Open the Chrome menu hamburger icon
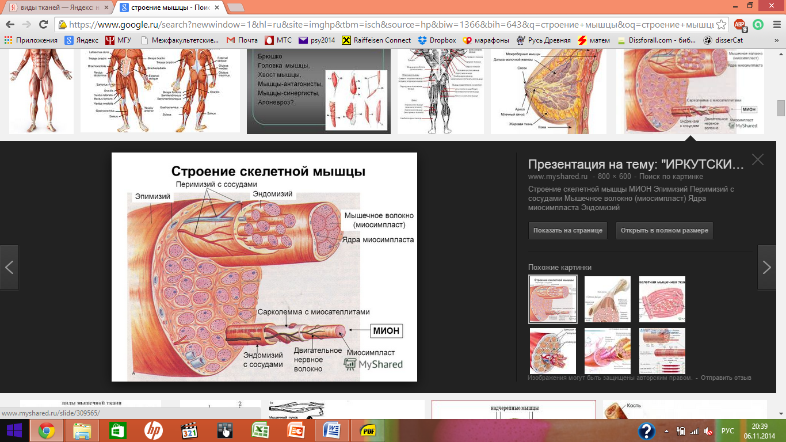The width and height of the screenshot is (786, 442). pyautogui.click(x=775, y=25)
